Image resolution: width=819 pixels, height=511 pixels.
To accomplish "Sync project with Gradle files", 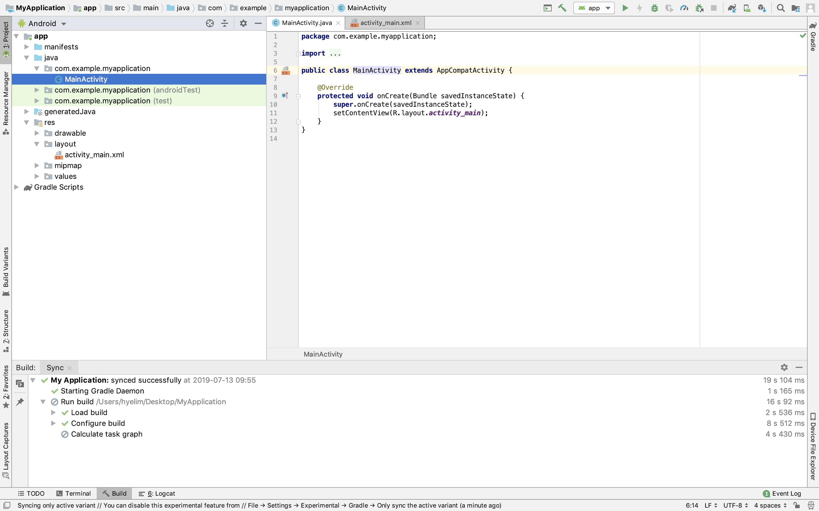I will [732, 8].
